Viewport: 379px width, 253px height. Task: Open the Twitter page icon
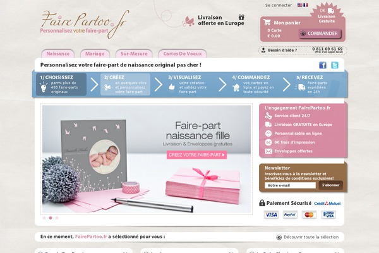pos(335,65)
